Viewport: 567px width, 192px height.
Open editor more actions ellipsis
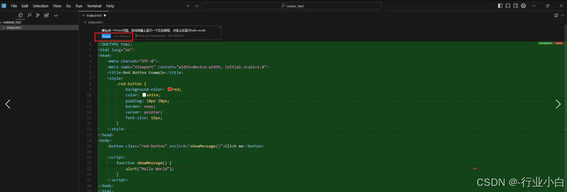coord(563,15)
